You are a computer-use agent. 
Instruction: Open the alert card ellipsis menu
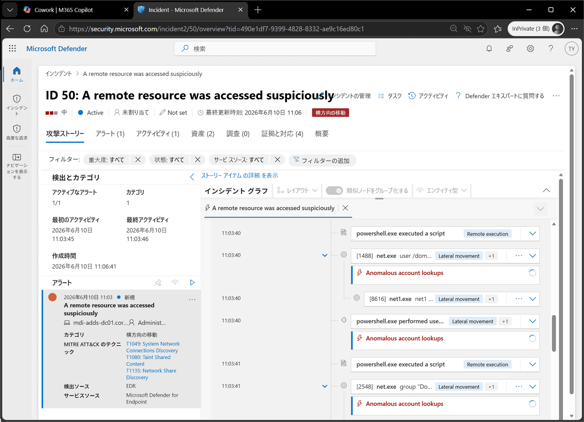tap(192, 300)
